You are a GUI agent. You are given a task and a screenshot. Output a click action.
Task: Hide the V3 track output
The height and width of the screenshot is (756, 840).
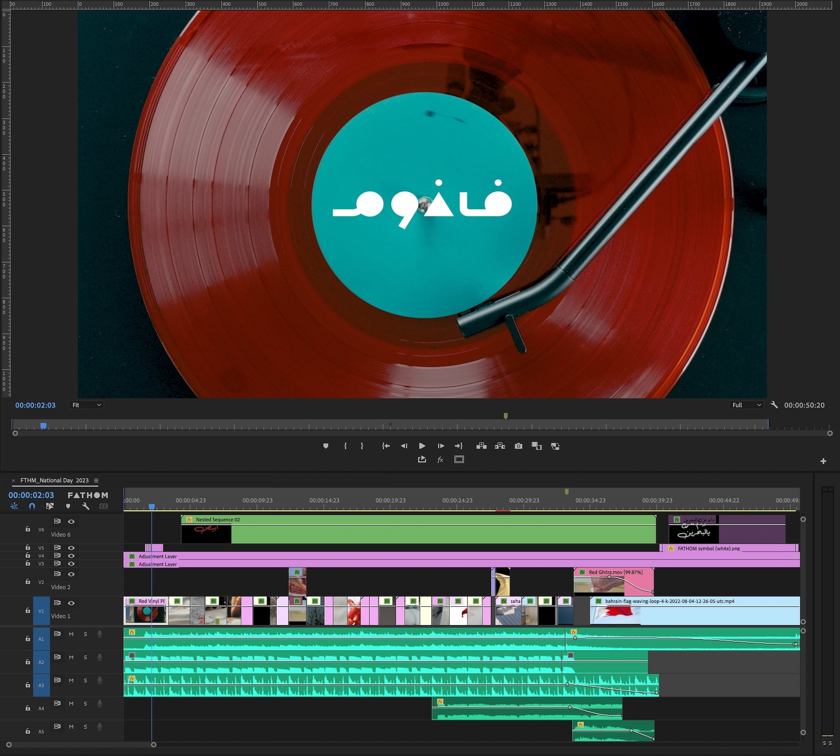[71, 563]
